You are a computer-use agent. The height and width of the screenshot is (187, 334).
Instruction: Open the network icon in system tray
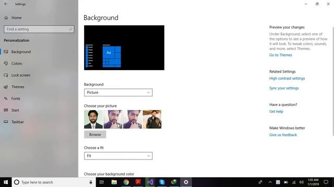click(x=294, y=182)
